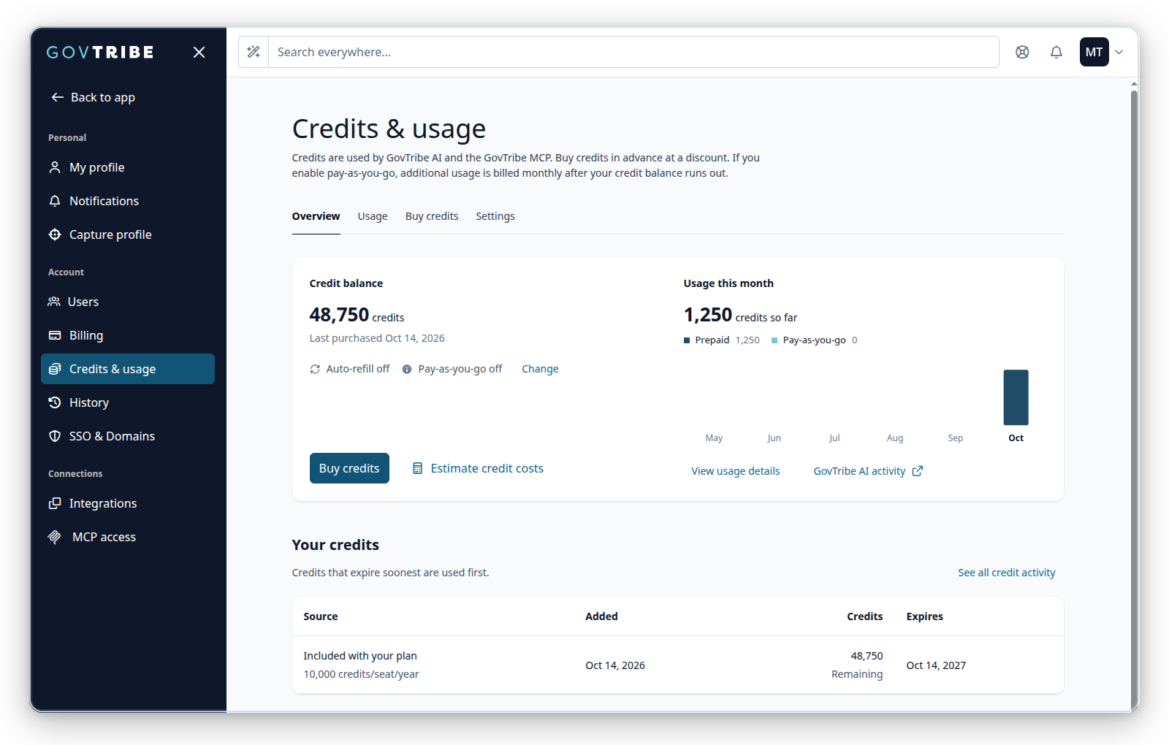Click the 'Included with your plan' row text

(360, 656)
